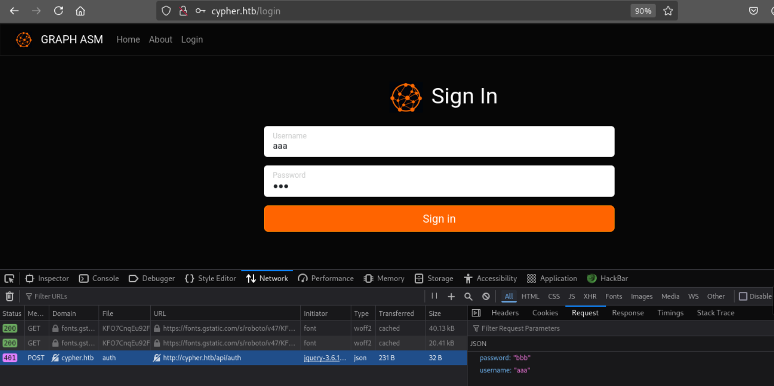
Task: Click the browser reload button
Action: 58,11
